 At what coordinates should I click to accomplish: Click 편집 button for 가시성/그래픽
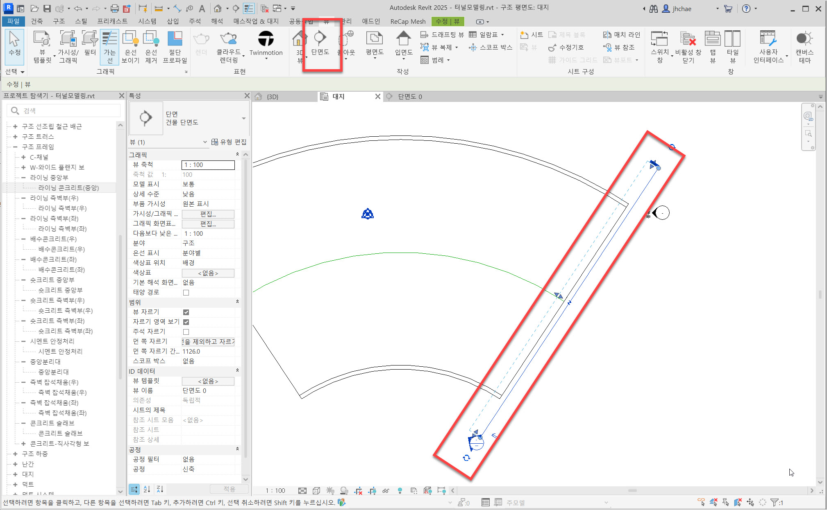point(208,214)
